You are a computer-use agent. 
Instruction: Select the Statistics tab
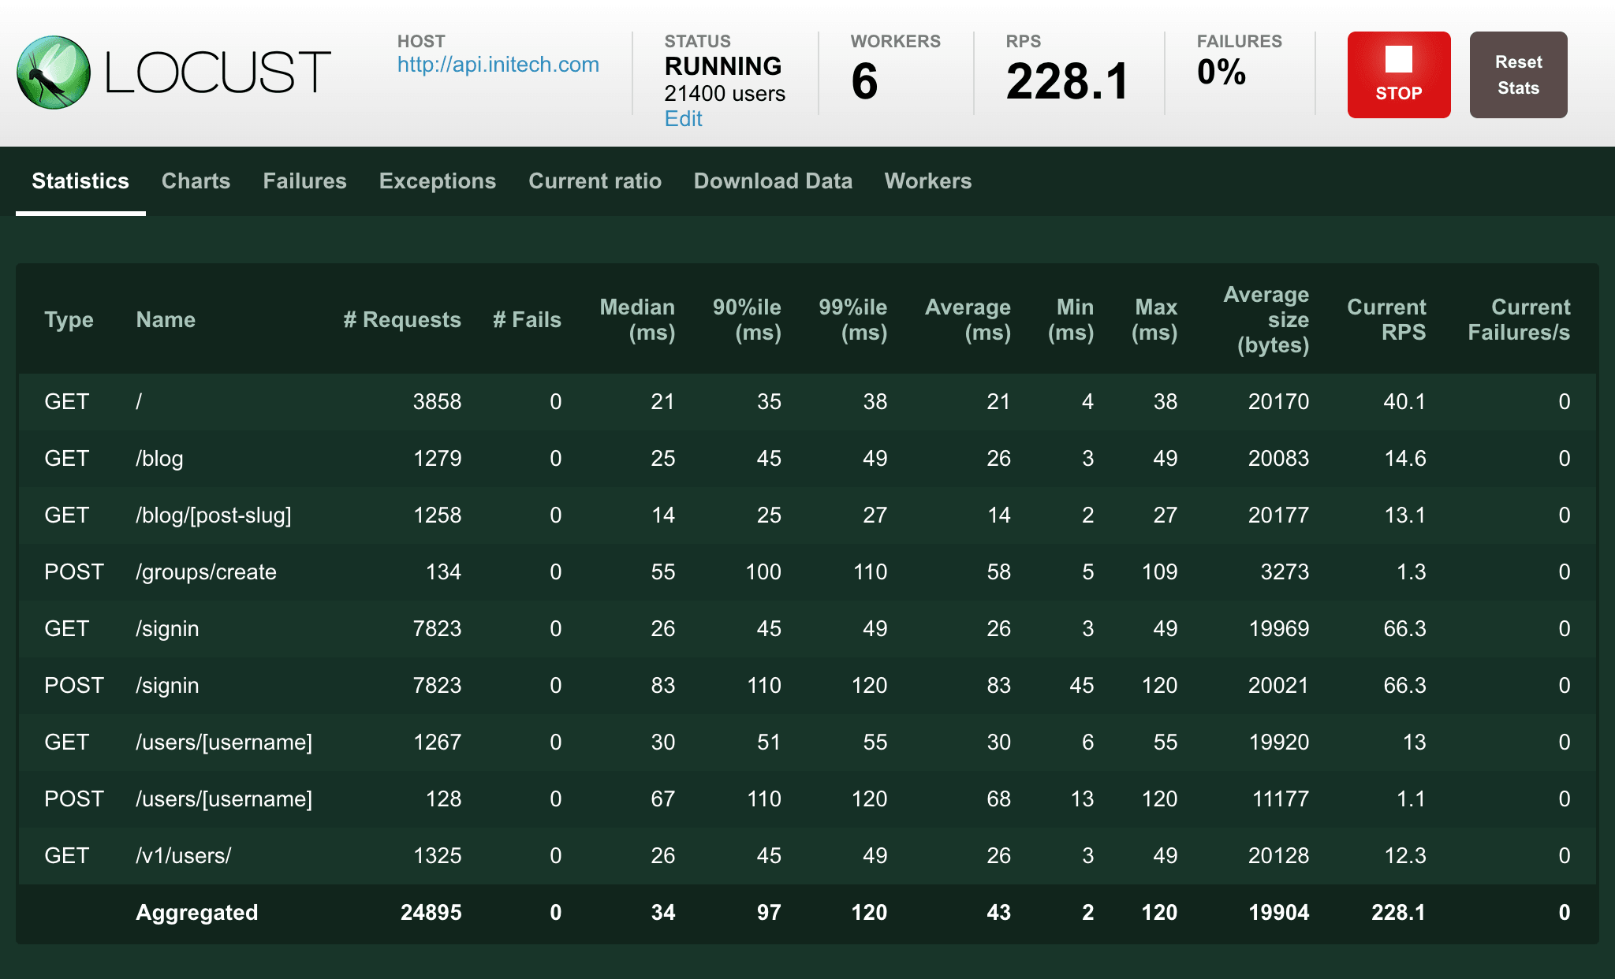coord(80,181)
